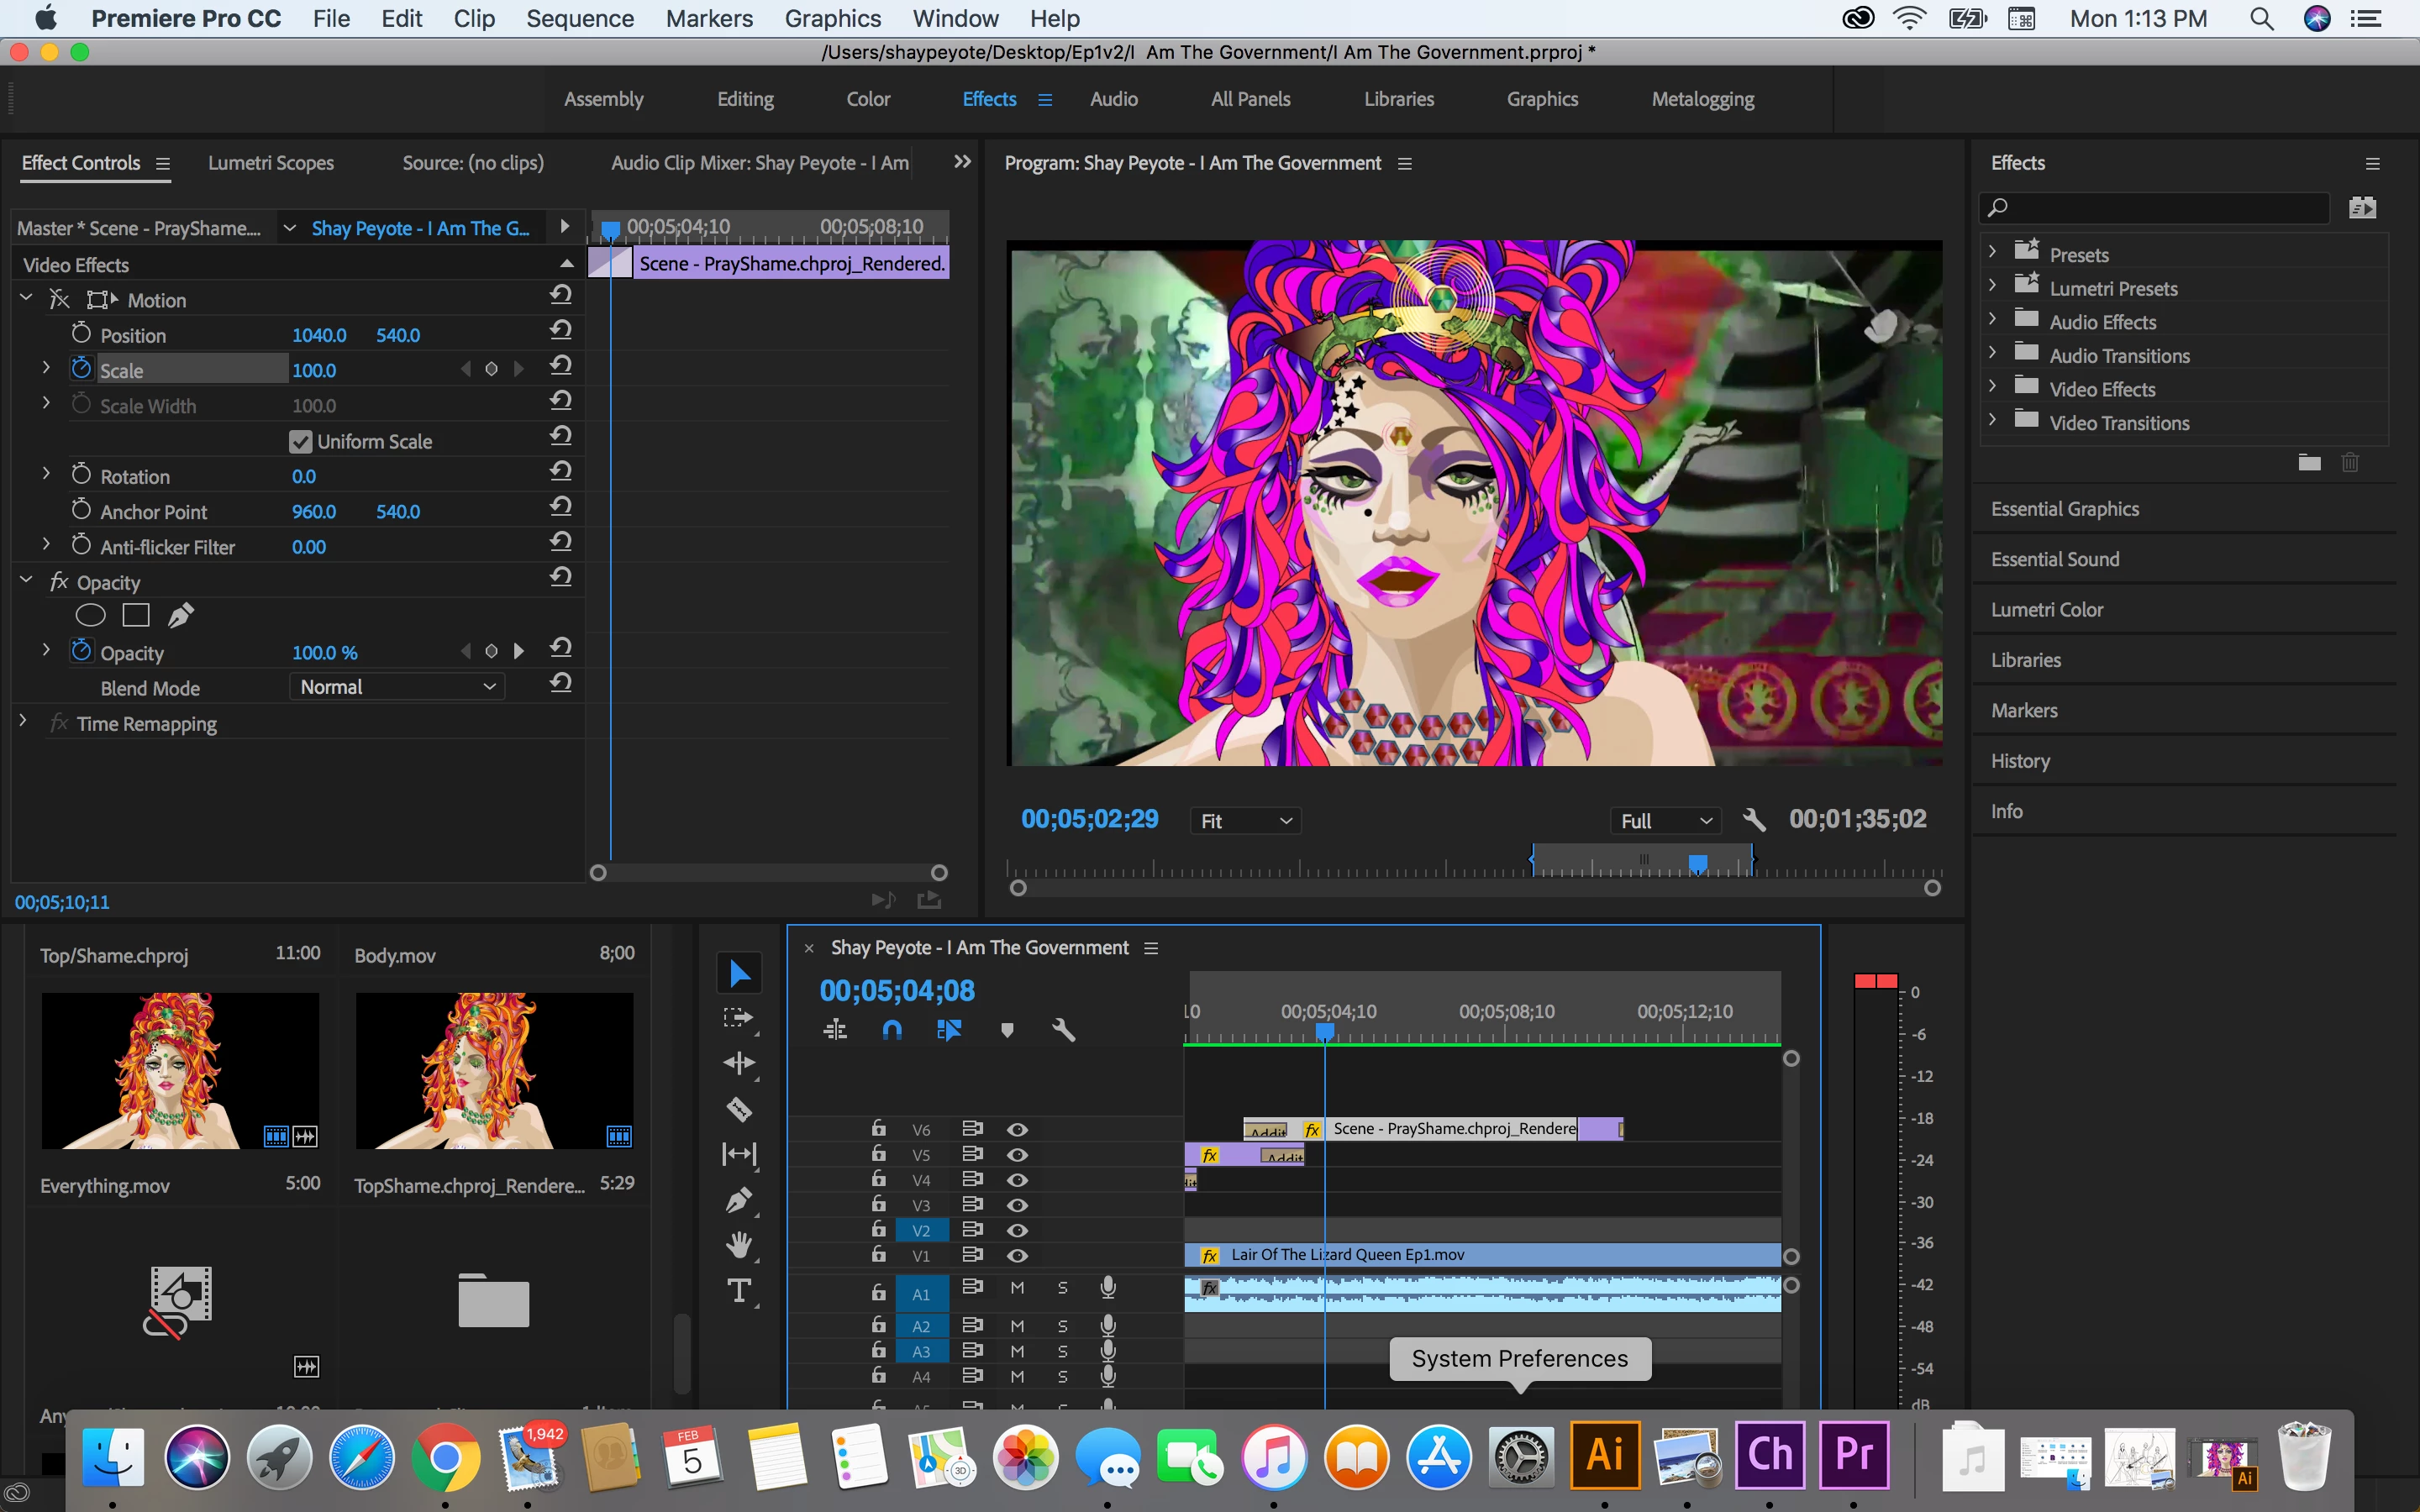Screen dimensions: 2420x1512
Task: Select the Ripple Edit tool
Action: [x=739, y=1062]
